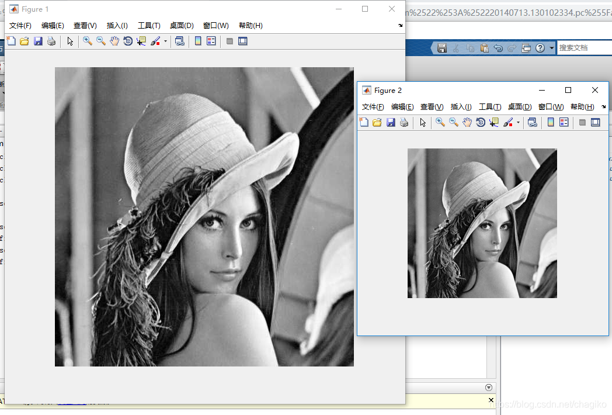Click Link Plot icon in Figure 2
The height and width of the screenshot is (415, 612).
533,122
